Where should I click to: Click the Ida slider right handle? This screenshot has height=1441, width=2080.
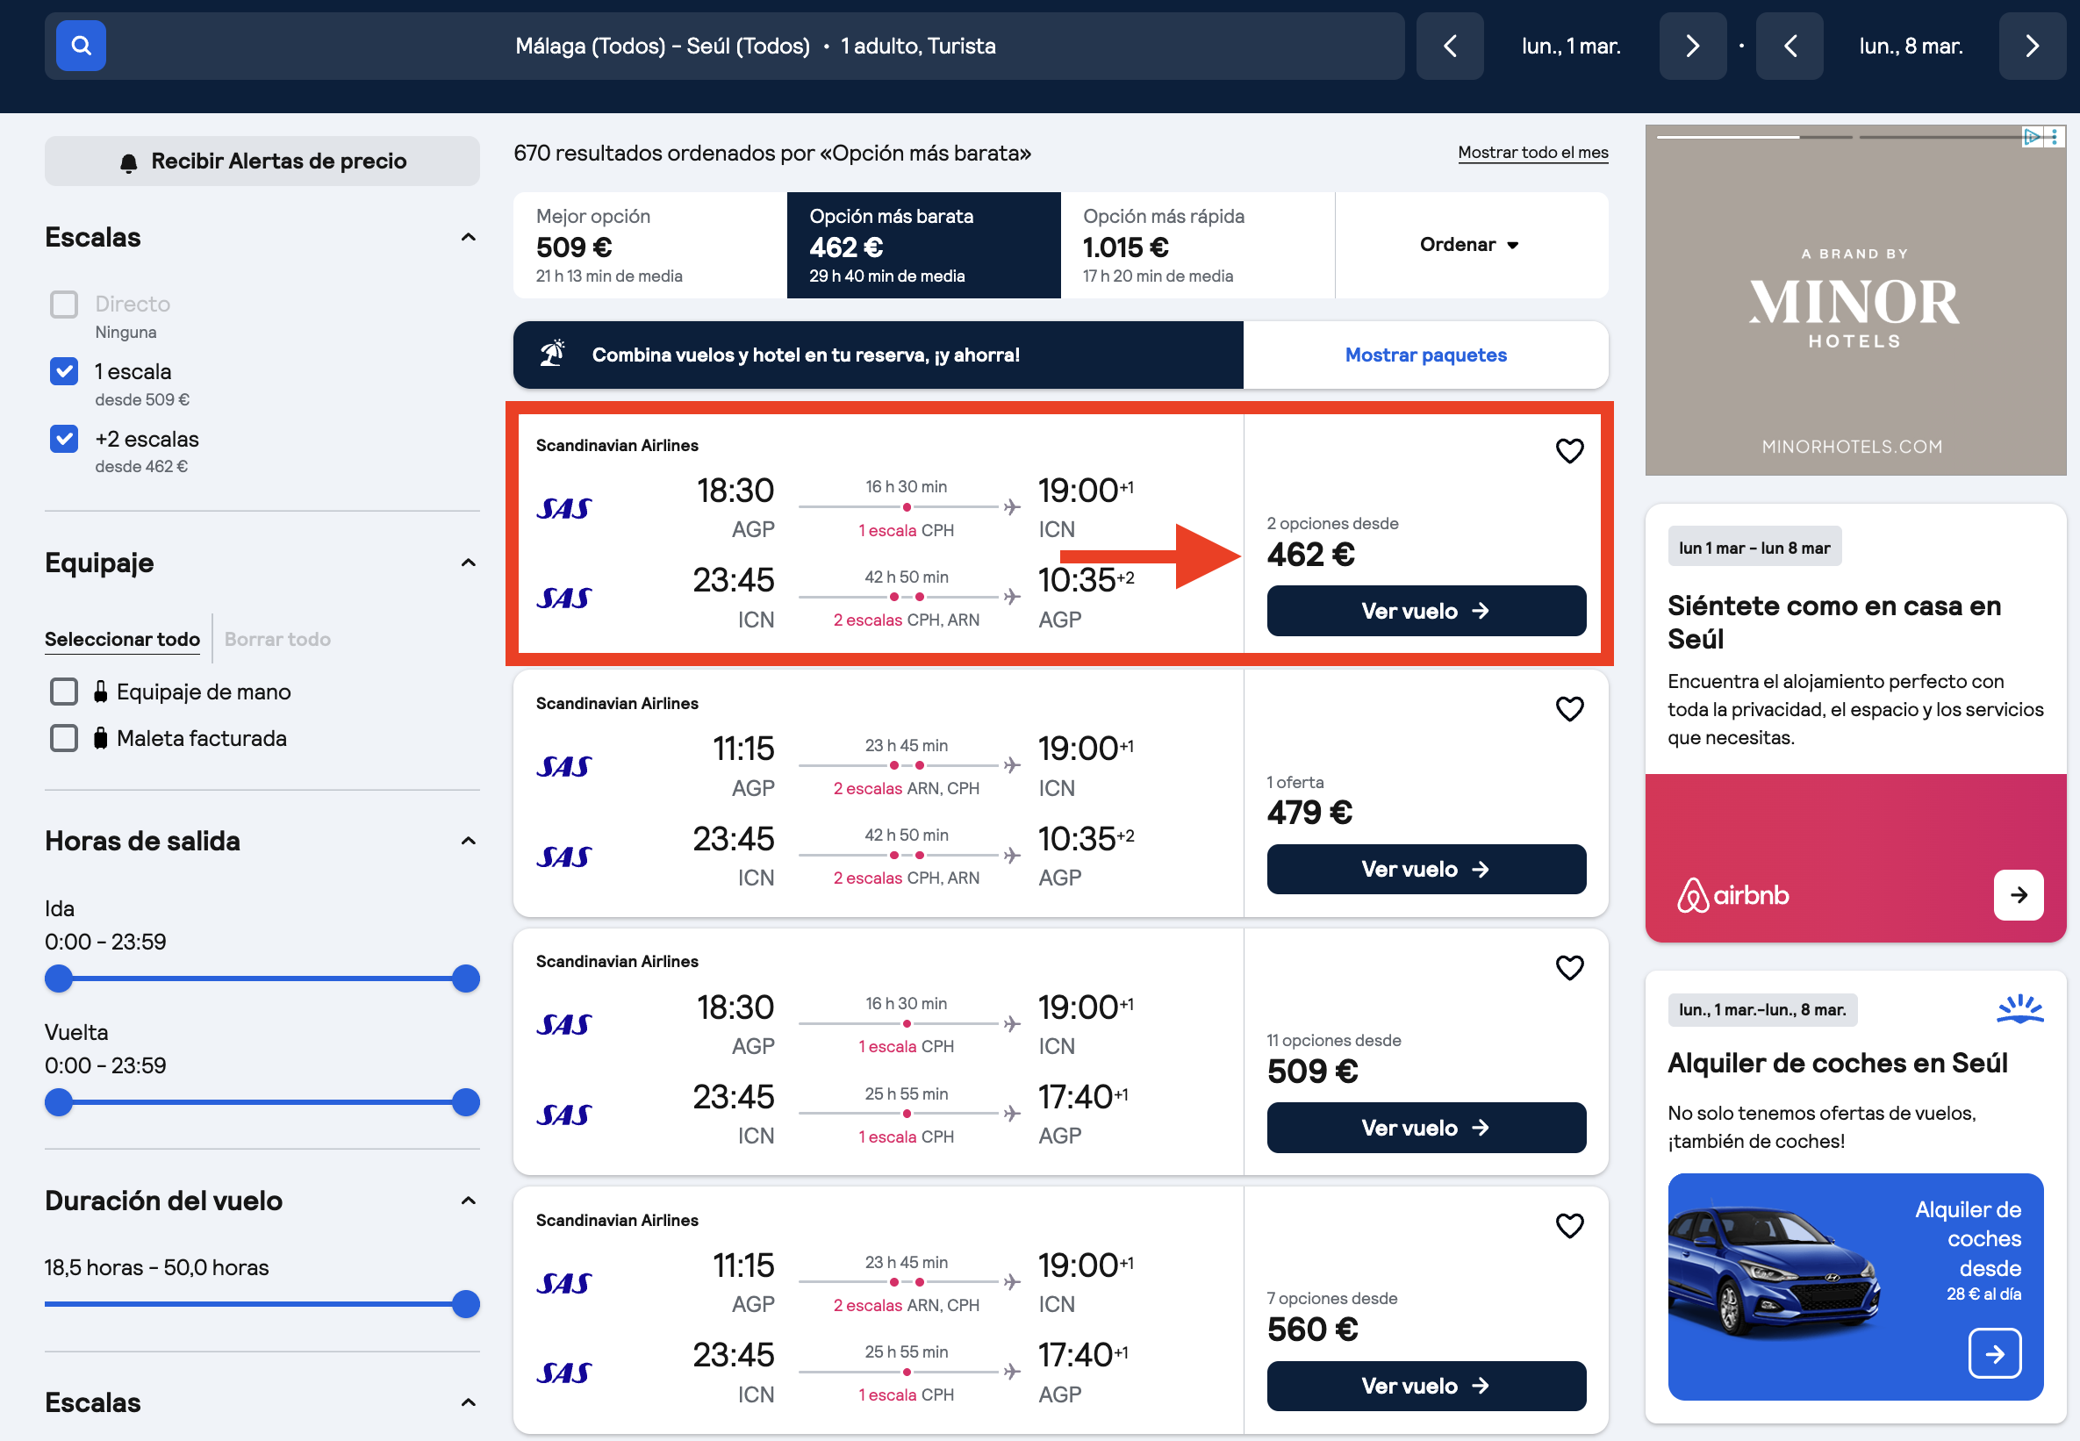(465, 978)
